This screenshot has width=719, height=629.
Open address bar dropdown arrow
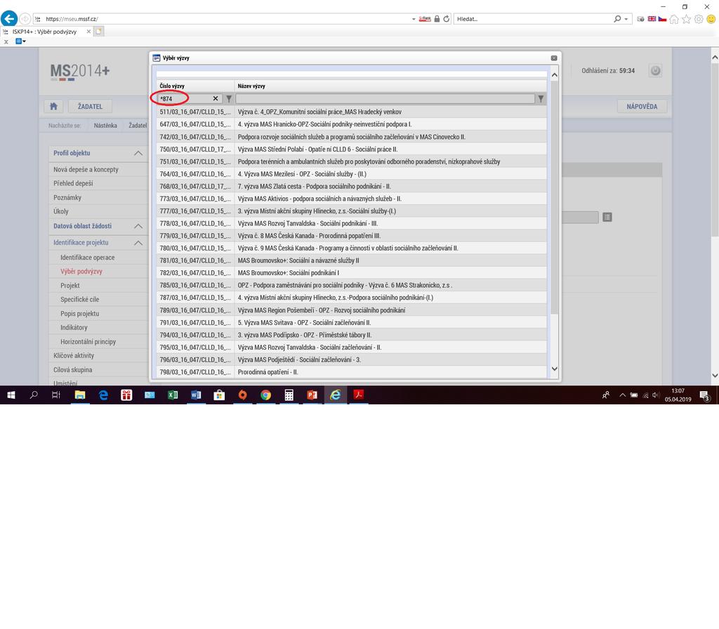point(414,19)
